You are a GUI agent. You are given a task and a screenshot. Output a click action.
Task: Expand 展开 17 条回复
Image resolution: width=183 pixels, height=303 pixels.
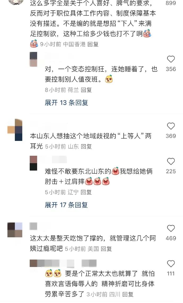tap(66, 205)
